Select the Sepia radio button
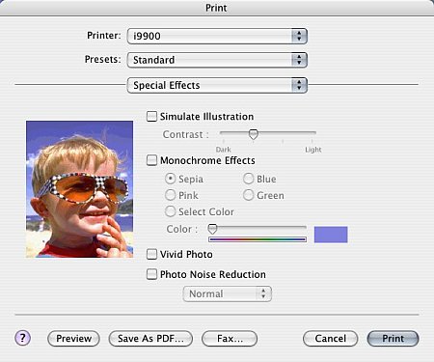This screenshot has height=362, width=434. pyautogui.click(x=170, y=179)
